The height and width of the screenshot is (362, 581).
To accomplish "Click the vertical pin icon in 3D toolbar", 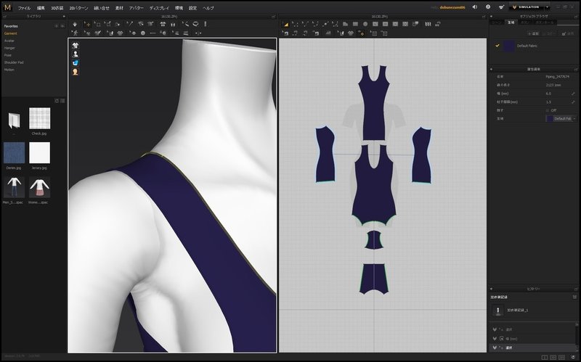I will pos(206,24).
